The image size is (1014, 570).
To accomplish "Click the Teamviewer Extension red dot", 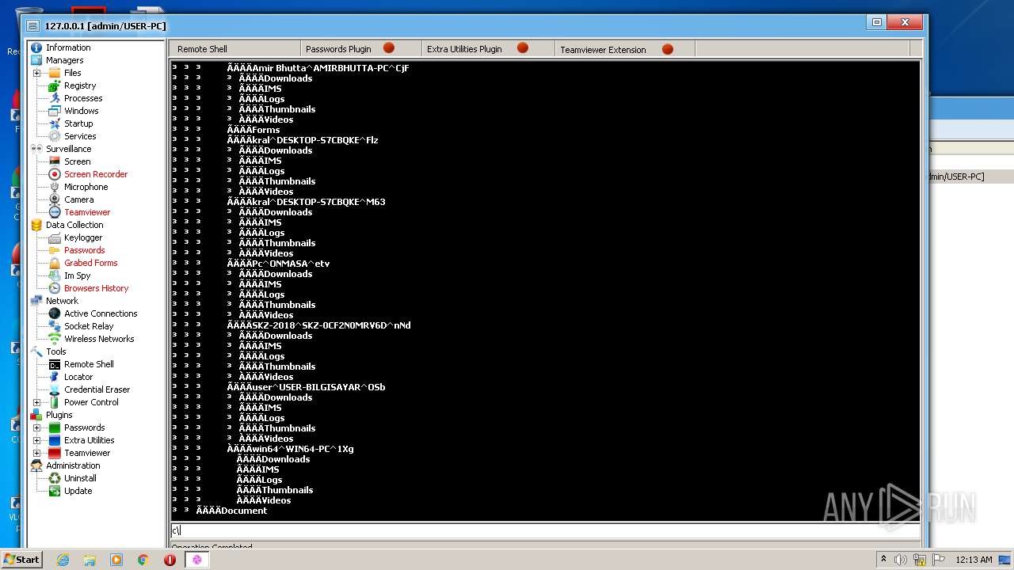I will (x=668, y=49).
